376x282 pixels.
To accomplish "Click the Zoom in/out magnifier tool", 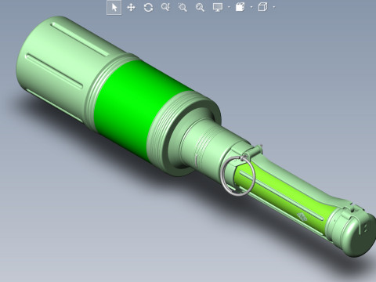I will tap(165, 7).
